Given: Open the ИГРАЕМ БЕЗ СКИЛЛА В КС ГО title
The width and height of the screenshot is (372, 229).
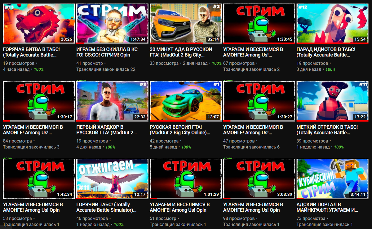Looking at the screenshot, I should tap(107, 52).
